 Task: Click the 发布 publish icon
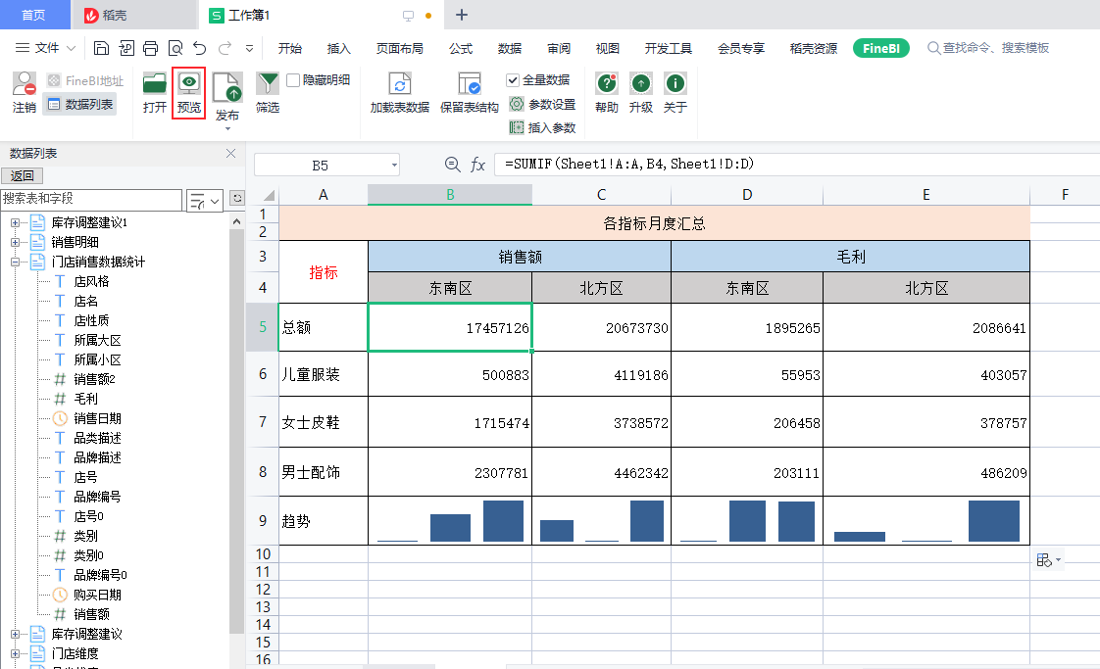coord(227,88)
